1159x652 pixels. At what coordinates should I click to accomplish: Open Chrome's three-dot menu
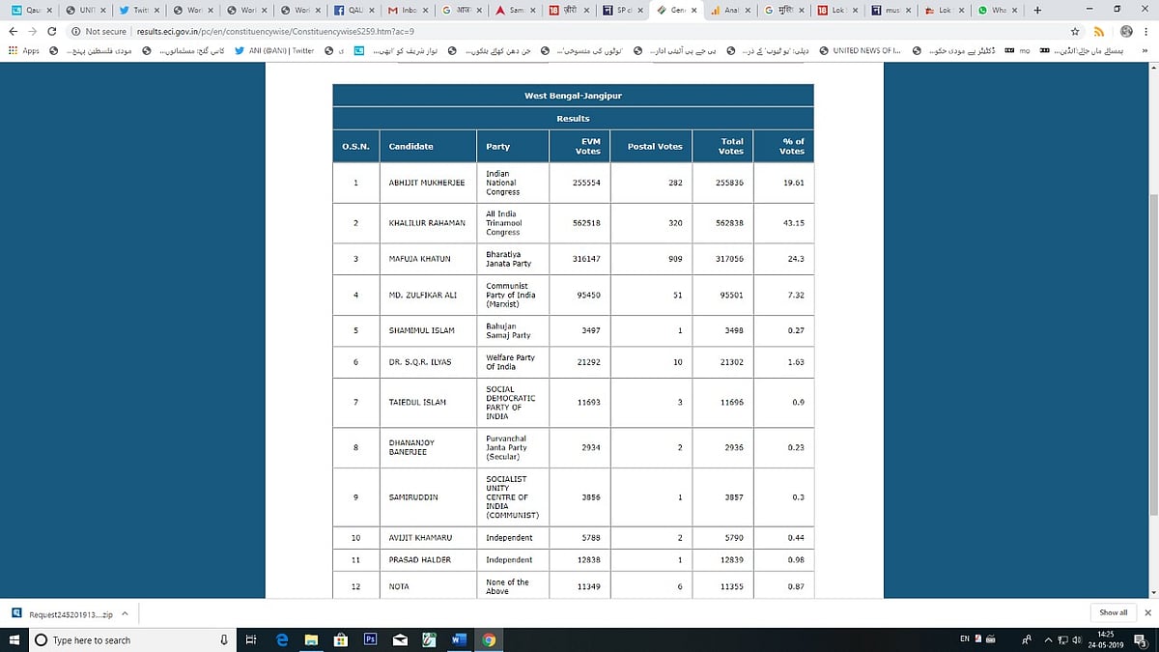click(x=1148, y=31)
